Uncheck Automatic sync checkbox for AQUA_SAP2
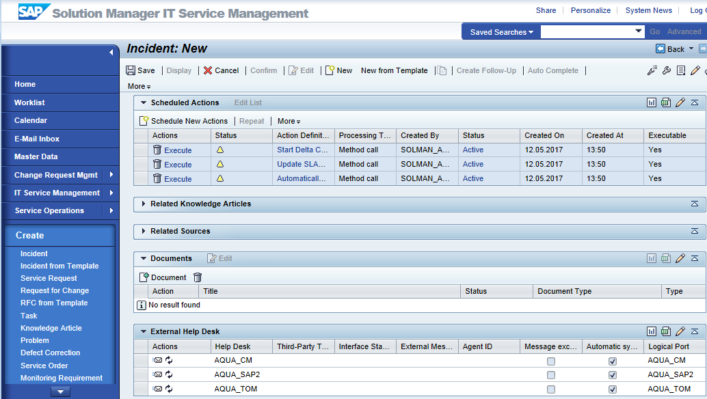This screenshot has width=707, height=399. 613,375
